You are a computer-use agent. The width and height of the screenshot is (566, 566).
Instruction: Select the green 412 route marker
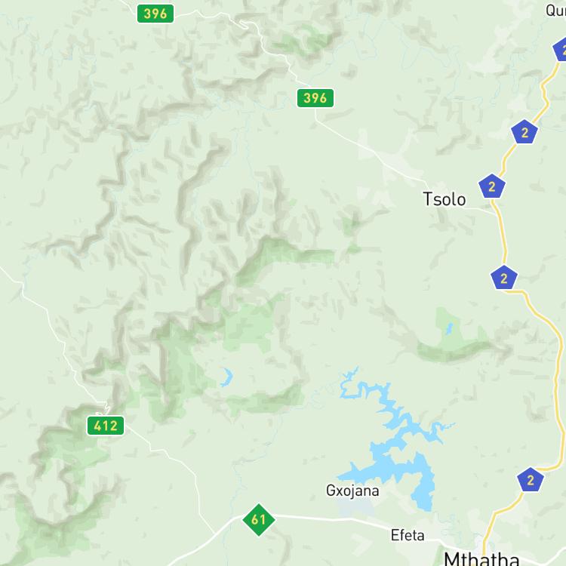pyautogui.click(x=106, y=426)
